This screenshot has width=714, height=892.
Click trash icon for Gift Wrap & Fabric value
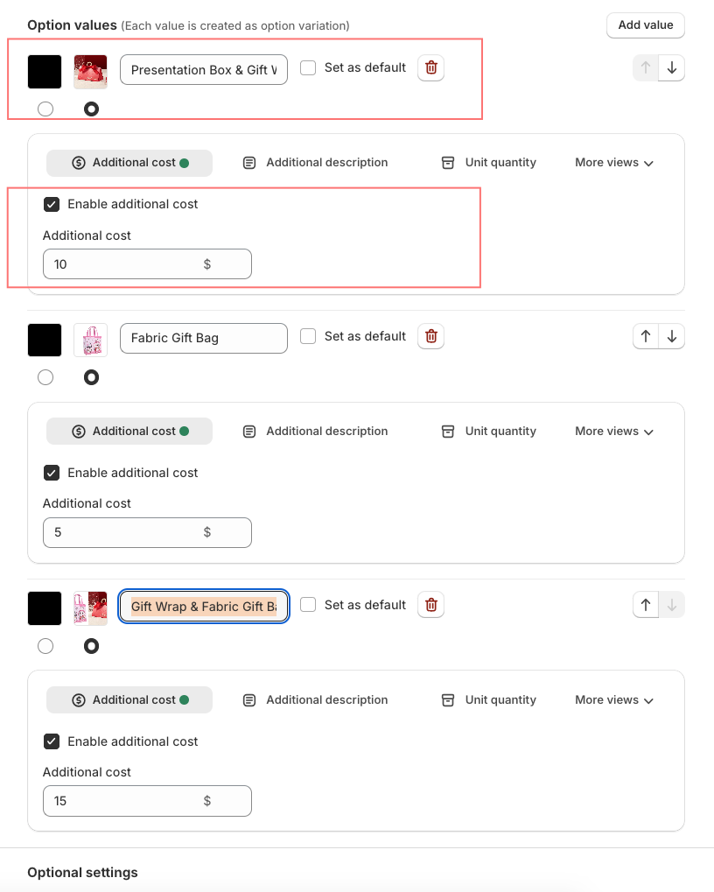(x=430, y=605)
